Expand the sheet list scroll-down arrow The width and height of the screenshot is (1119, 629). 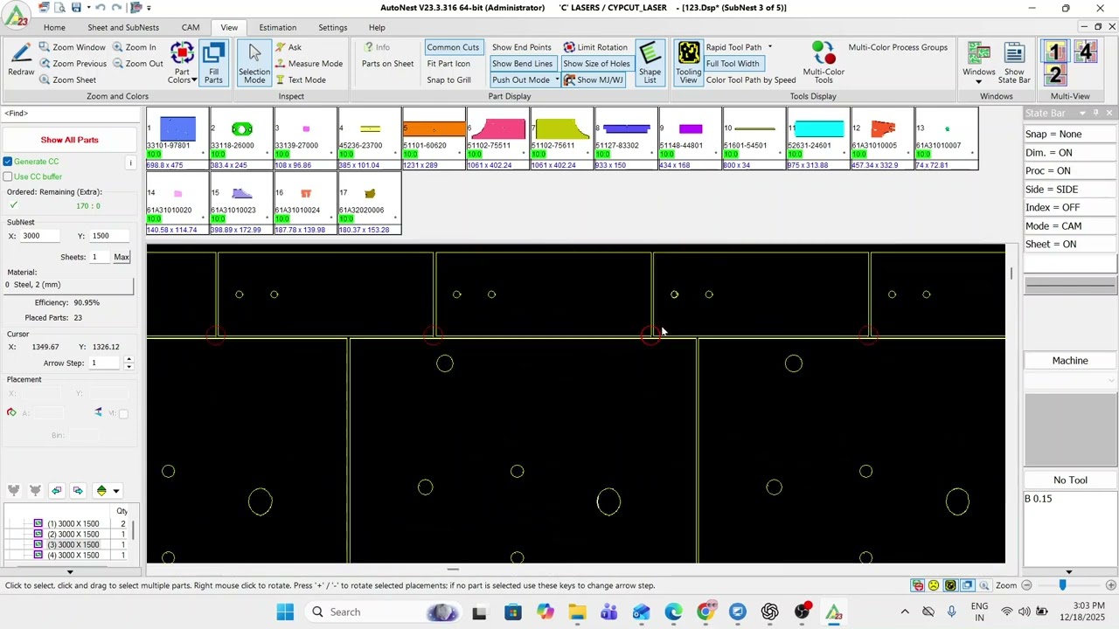[69, 571]
